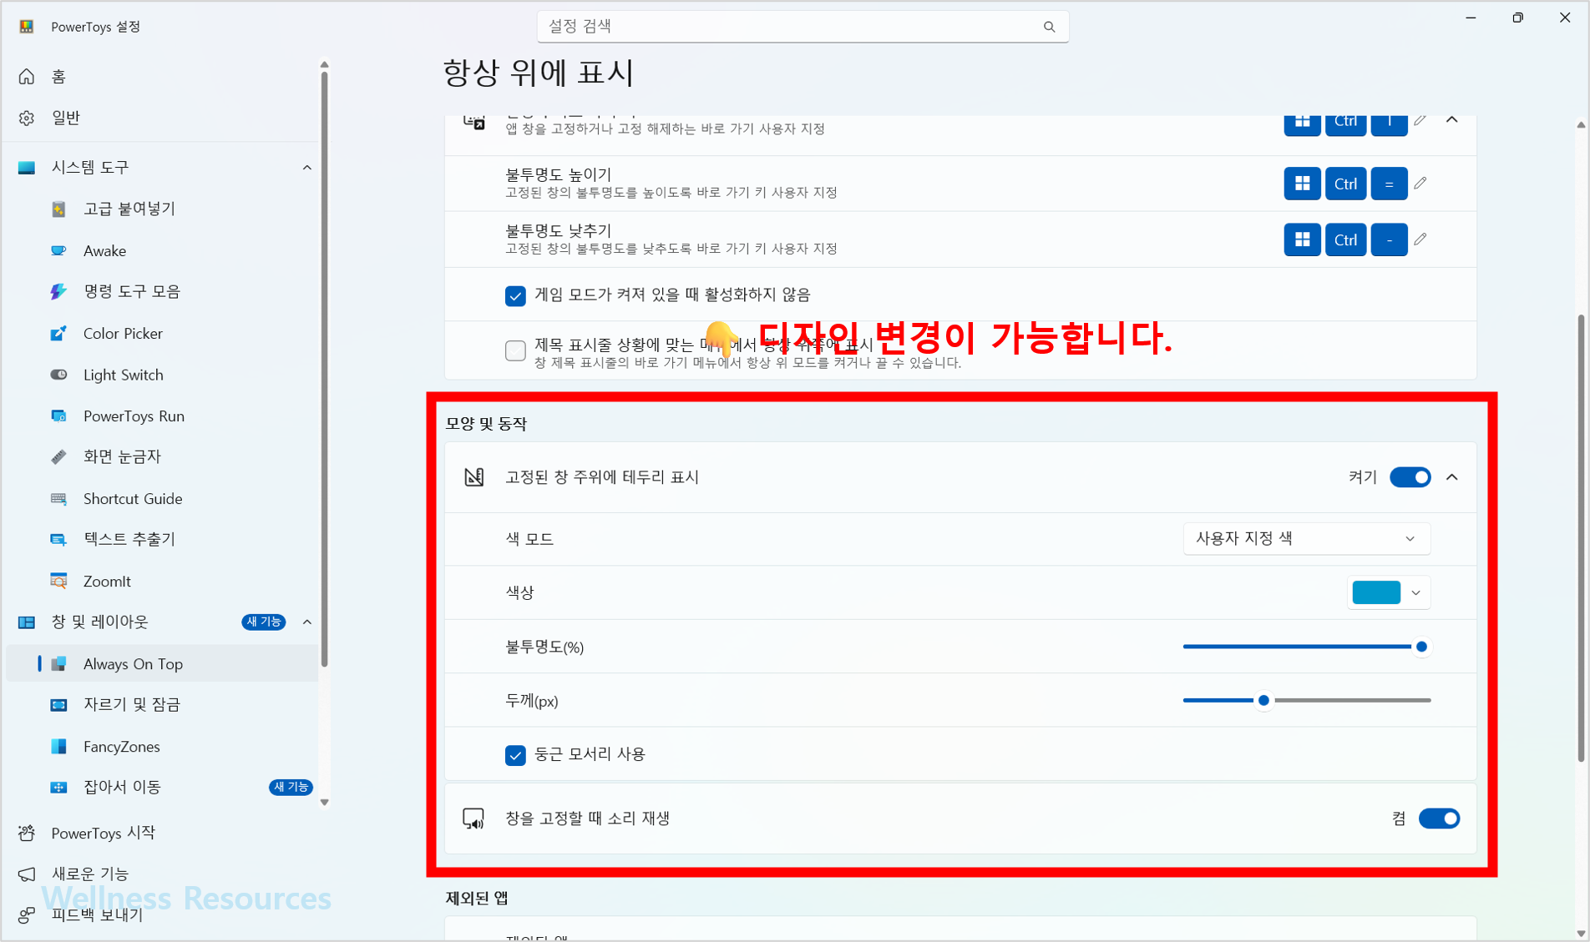This screenshot has width=1590, height=942.
Task: Collapse the shortcut settings chevron at top
Action: click(1452, 121)
